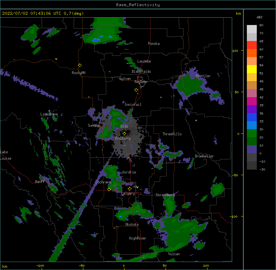The image size is (276, 270).
Task: Pick the slate purple swatch below 10 dBZ
Action: pyautogui.click(x=252, y=149)
